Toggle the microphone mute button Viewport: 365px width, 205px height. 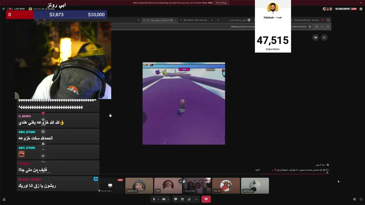coord(154,199)
